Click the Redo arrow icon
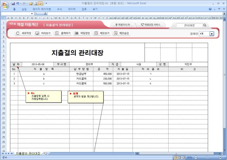Image resolution: width=227 pixels, height=160 pixels. 24,3
